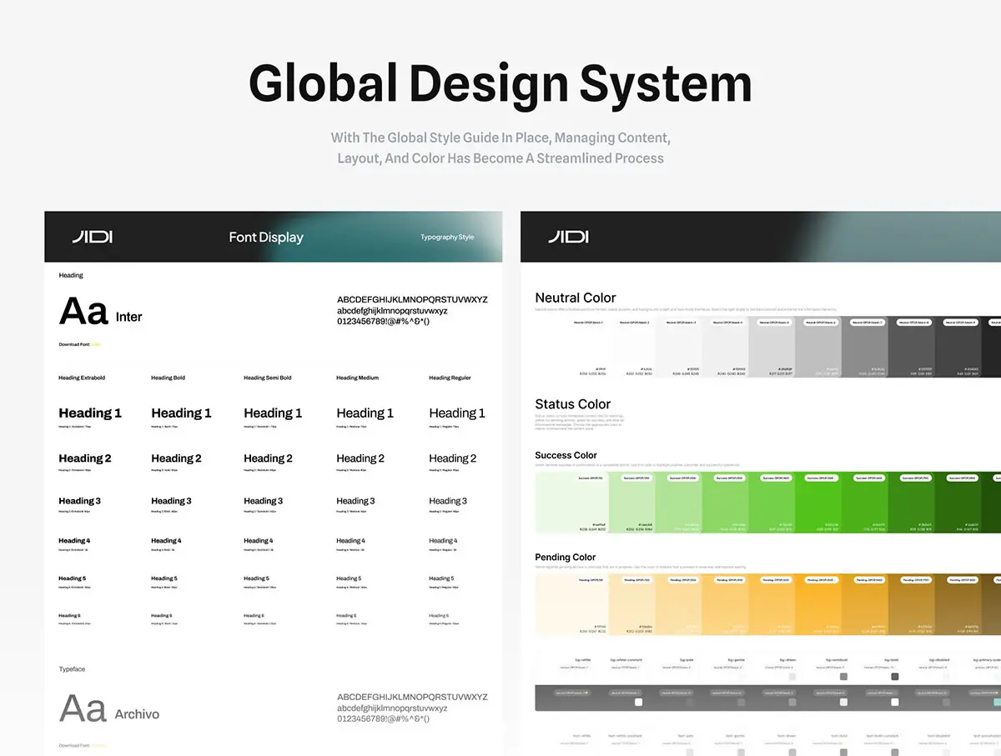1001x756 pixels.
Task: Click the Heading Semi Bold column label
Action: click(267, 378)
